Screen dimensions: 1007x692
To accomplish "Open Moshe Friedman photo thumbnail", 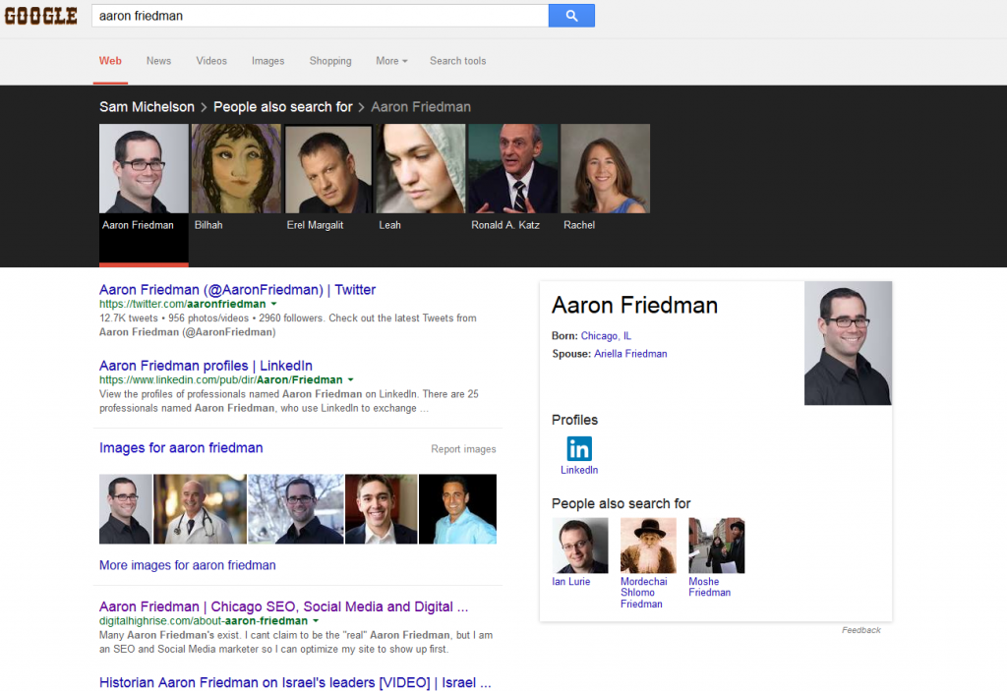I will (717, 546).
